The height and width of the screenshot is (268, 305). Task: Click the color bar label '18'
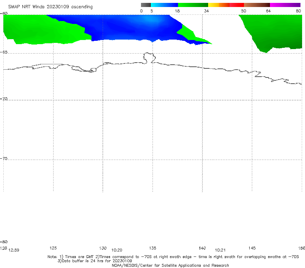pyautogui.click(x=177, y=11)
